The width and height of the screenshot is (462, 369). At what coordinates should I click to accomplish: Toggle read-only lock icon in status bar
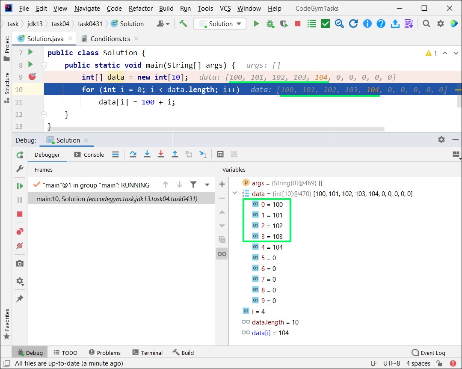click(439, 363)
